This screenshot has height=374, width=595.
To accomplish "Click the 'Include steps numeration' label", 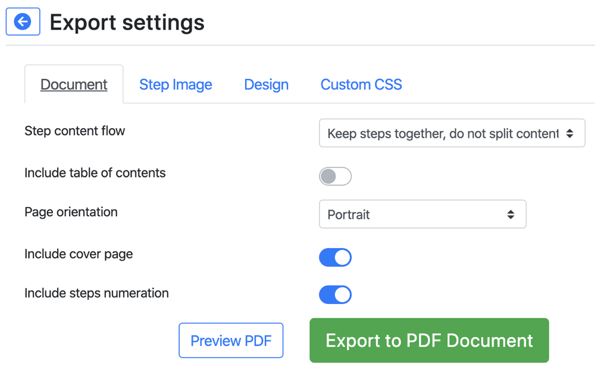I will click(96, 293).
